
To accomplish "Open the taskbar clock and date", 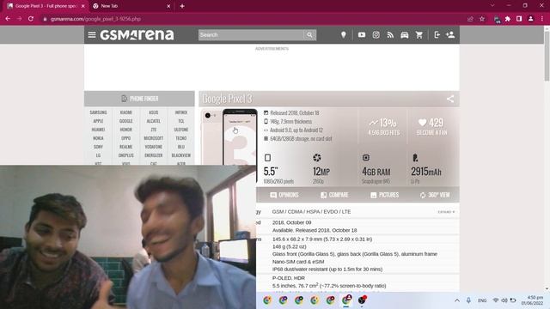I will 533,300.
